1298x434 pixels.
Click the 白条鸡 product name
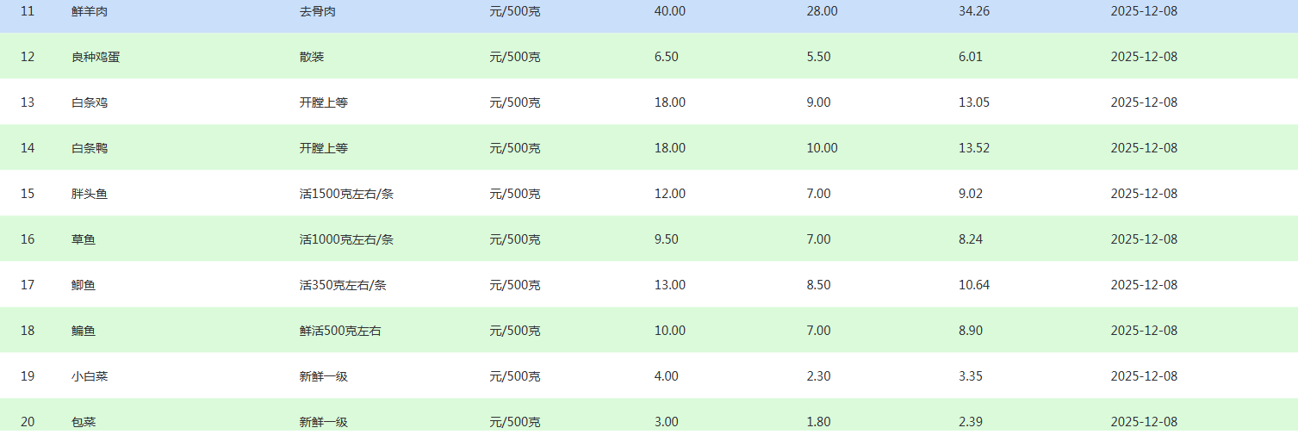coord(90,102)
